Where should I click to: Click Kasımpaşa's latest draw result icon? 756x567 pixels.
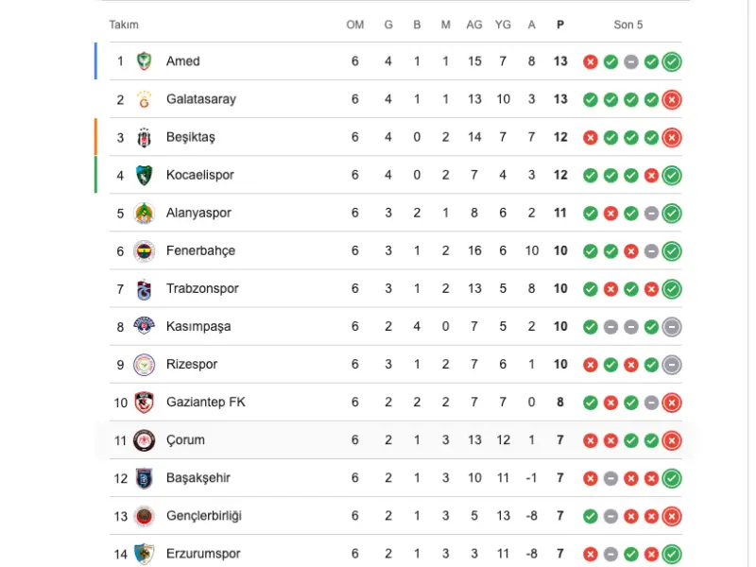click(x=672, y=327)
